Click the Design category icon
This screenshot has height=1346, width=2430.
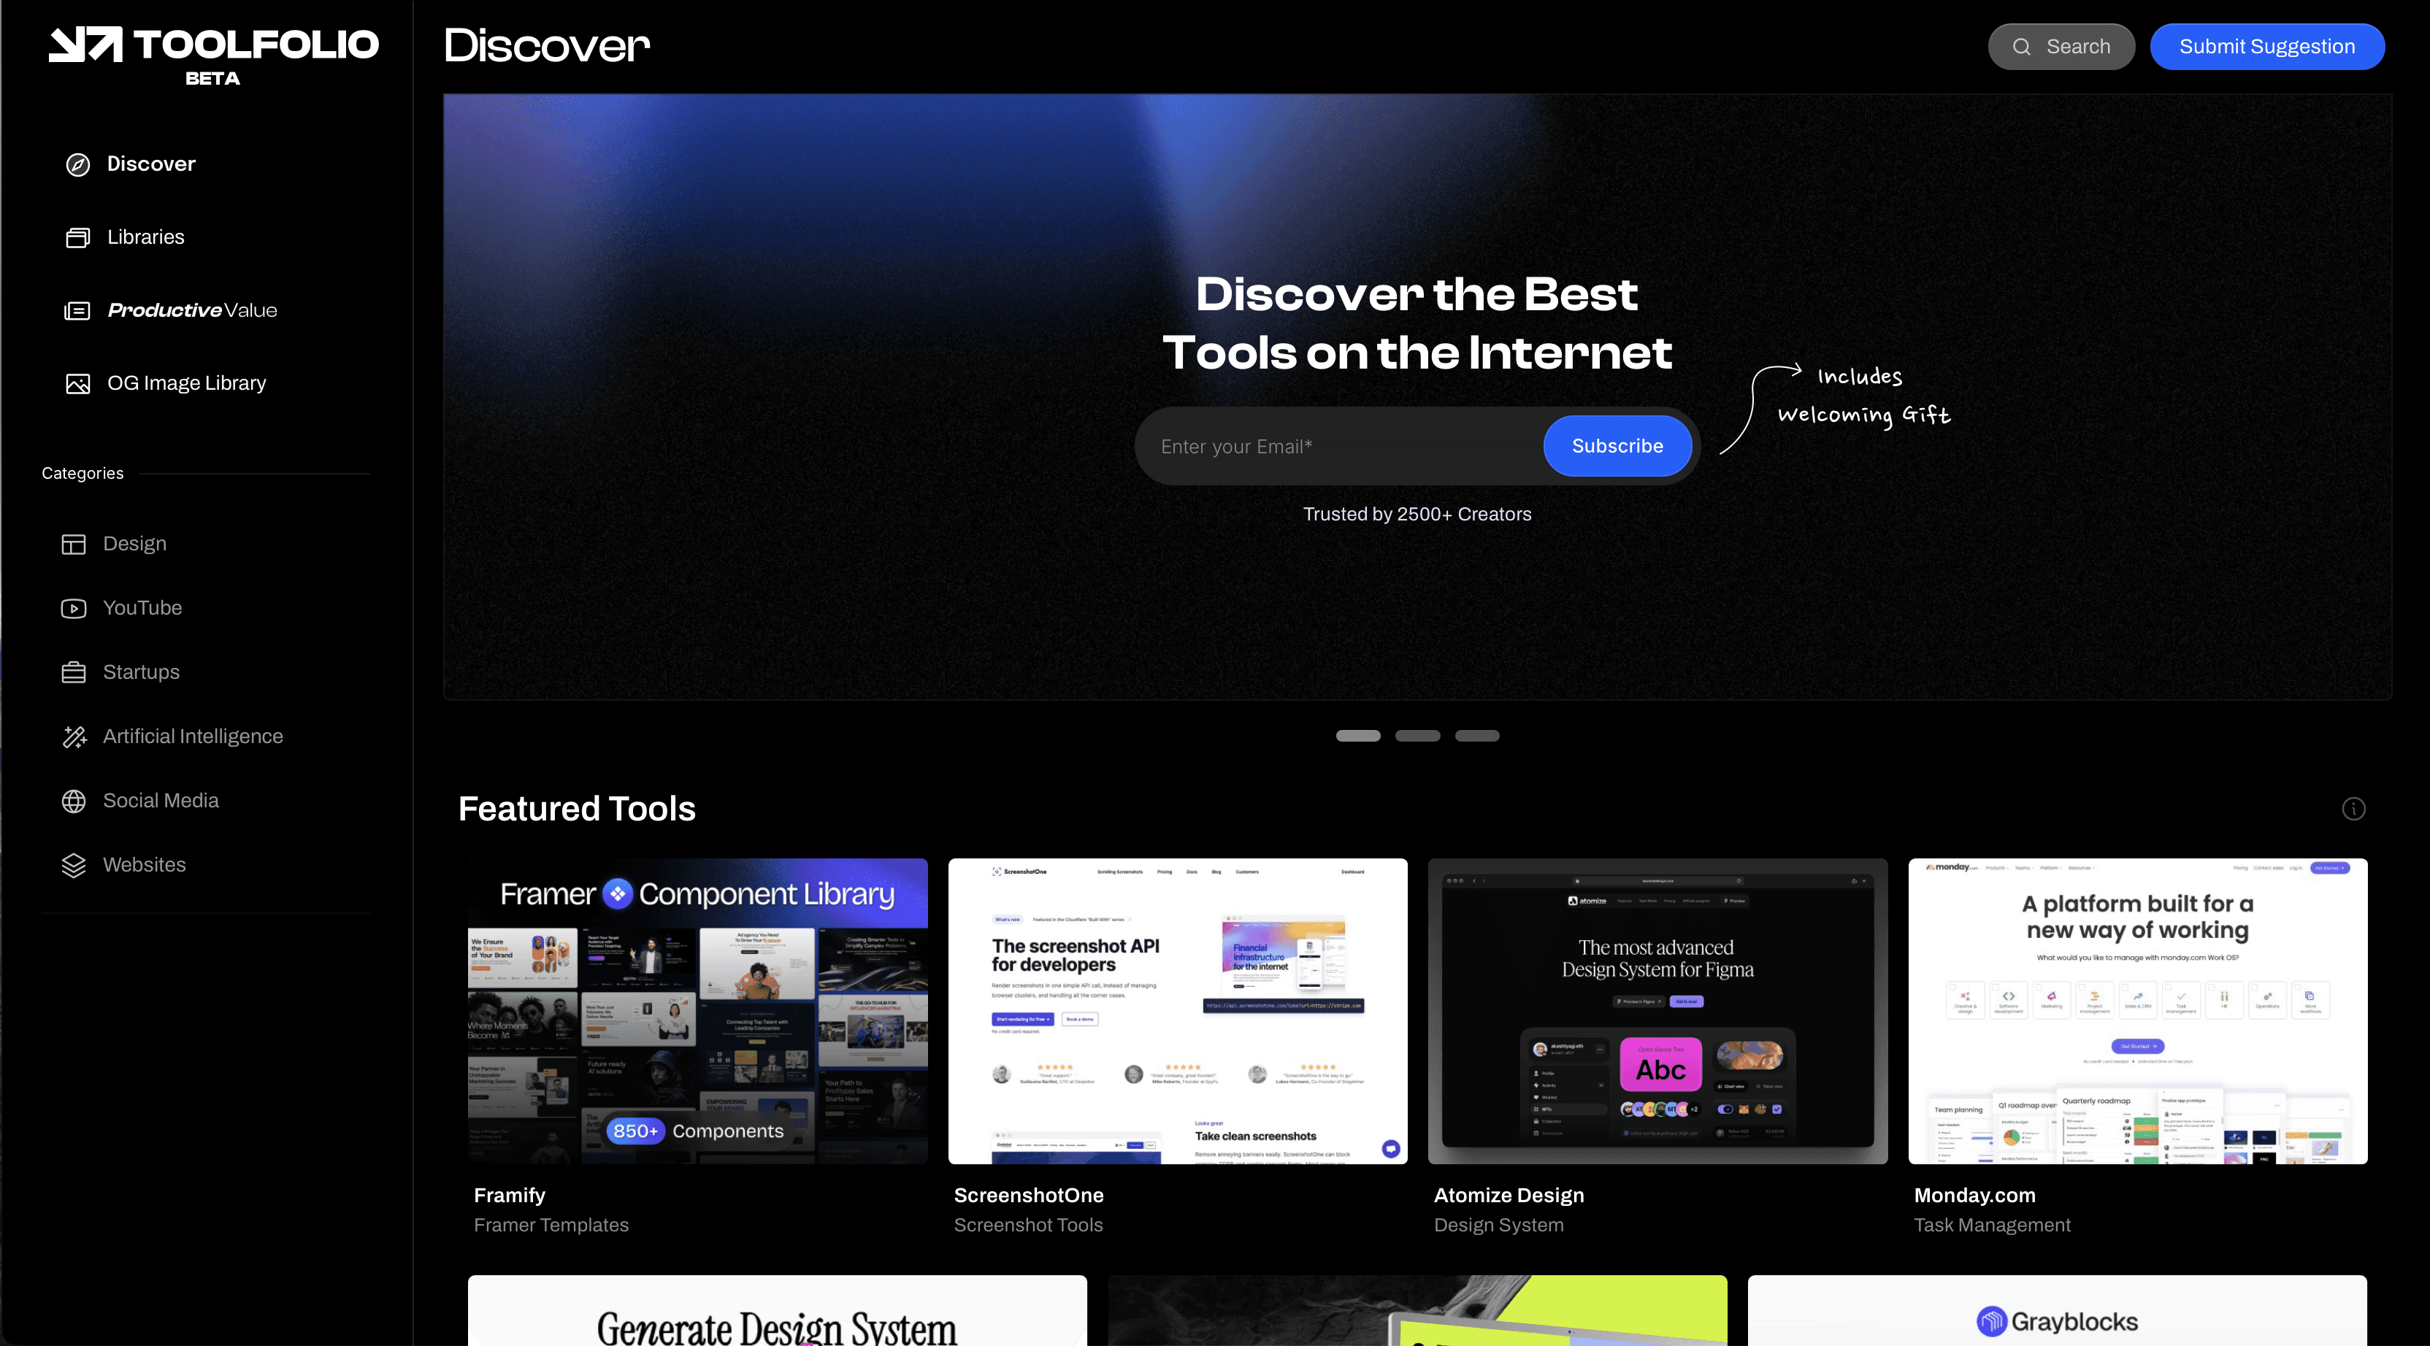(x=73, y=544)
